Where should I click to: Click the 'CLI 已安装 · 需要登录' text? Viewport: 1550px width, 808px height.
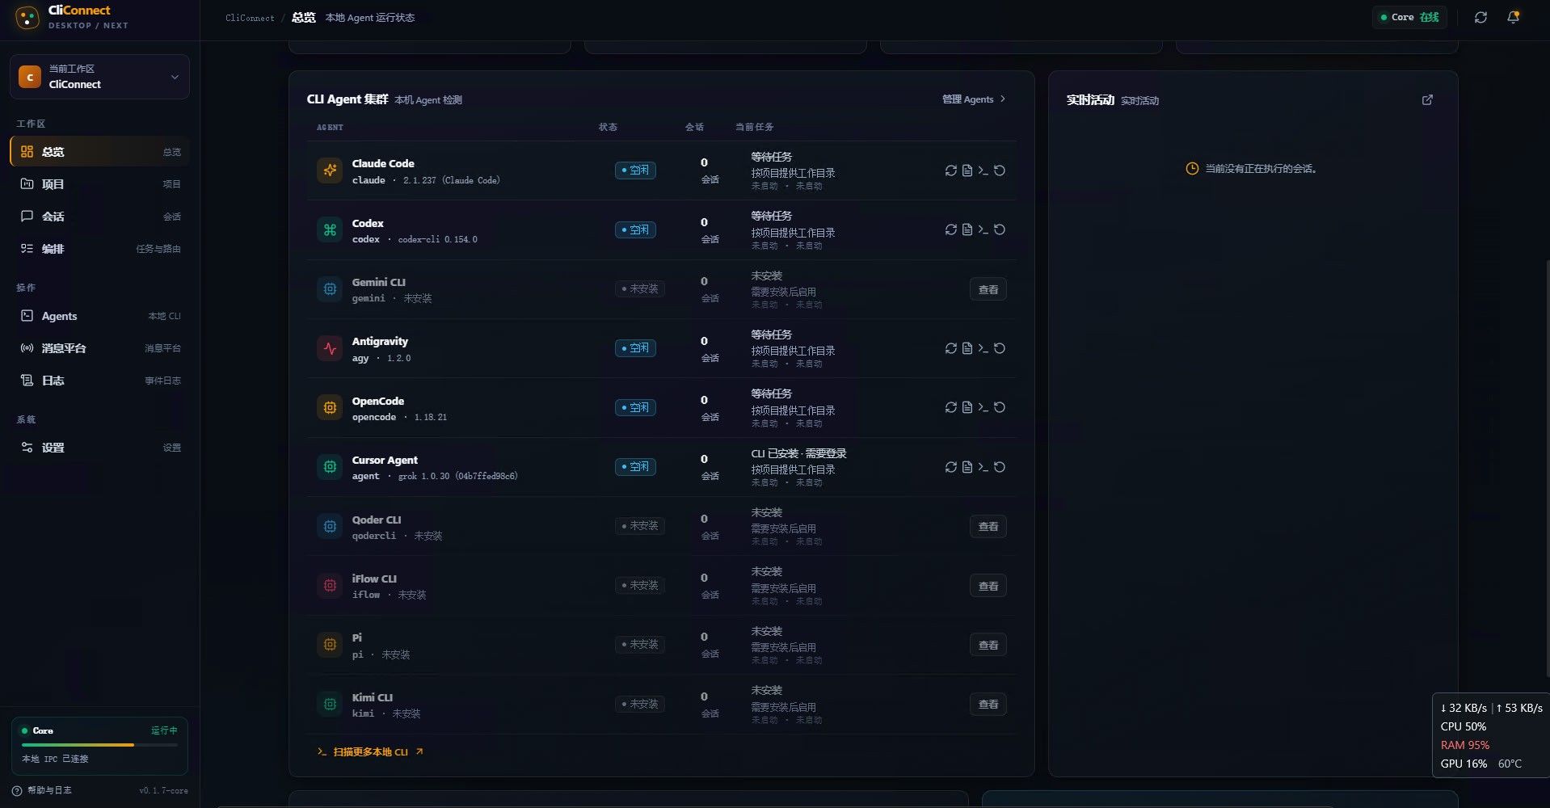tap(798, 453)
